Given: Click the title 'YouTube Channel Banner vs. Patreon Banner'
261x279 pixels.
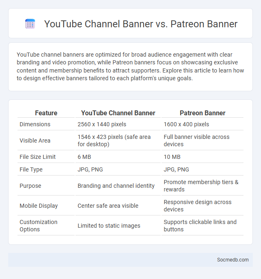Looking at the screenshot, I should pos(141,24).
